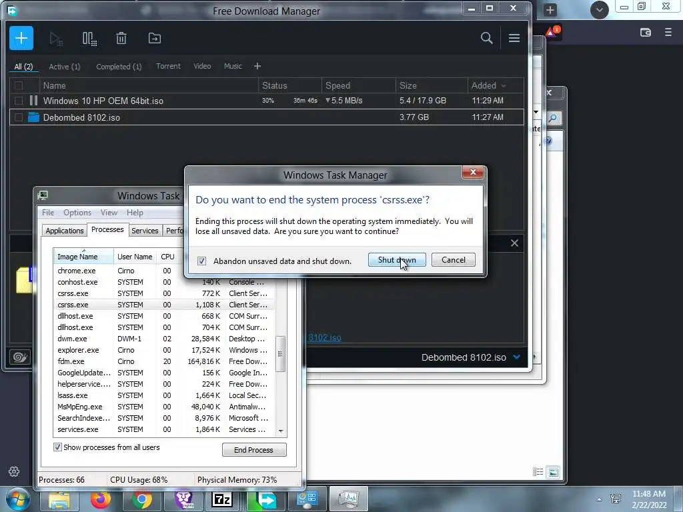
Task: Click the browser wallet icon
Action: click(646, 32)
